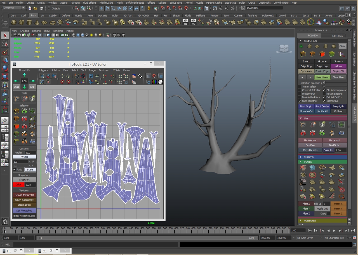This screenshot has height=255, width=358.
Task: Uncheck the Ctrl+d manipulator checkbox
Action: pyautogui.click(x=324, y=90)
